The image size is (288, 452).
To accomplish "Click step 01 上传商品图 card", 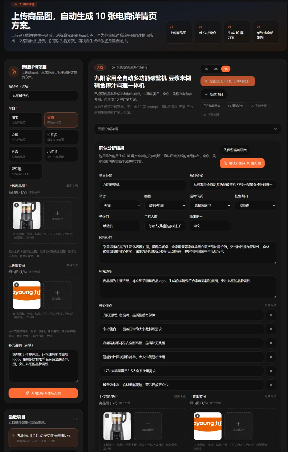I will click(x=179, y=32).
